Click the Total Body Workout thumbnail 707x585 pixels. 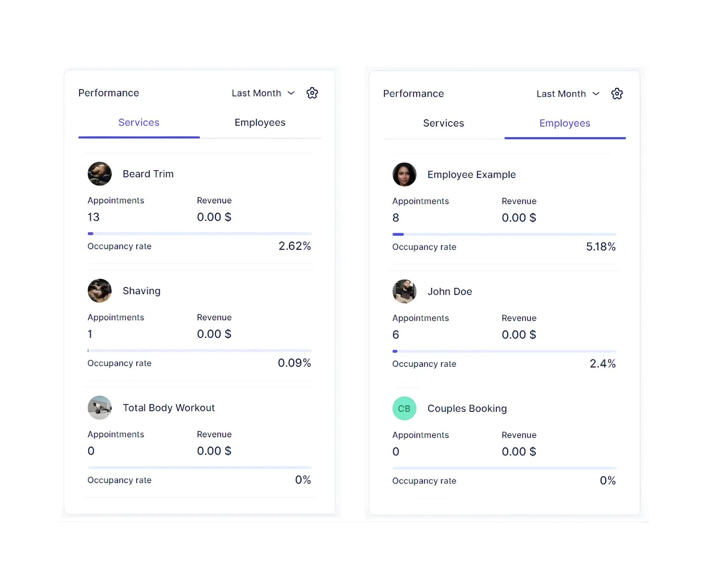100,408
